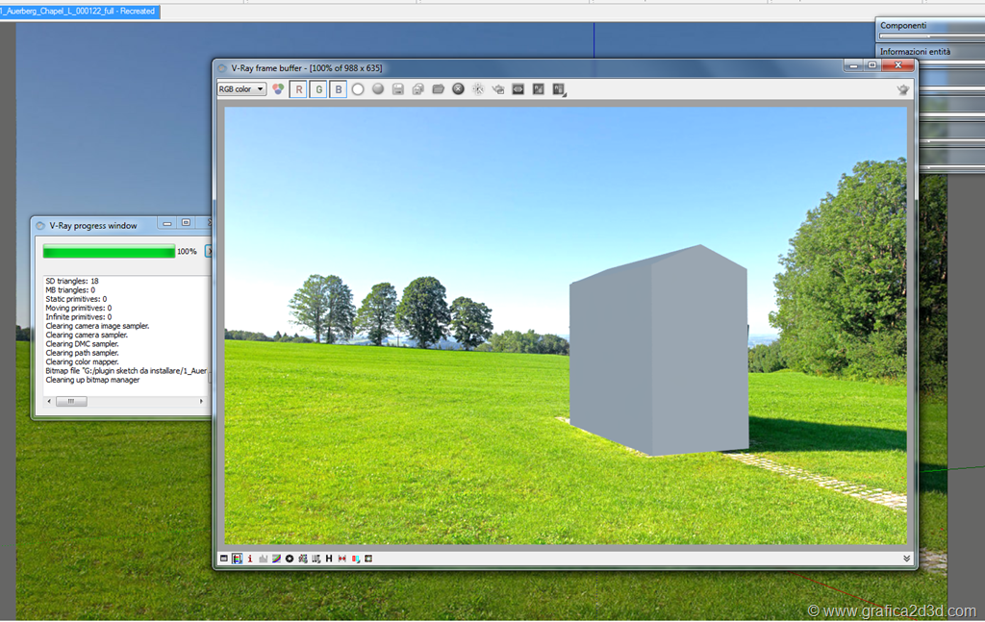
Task: Open the RGB color channel dropdown
Action: [241, 89]
